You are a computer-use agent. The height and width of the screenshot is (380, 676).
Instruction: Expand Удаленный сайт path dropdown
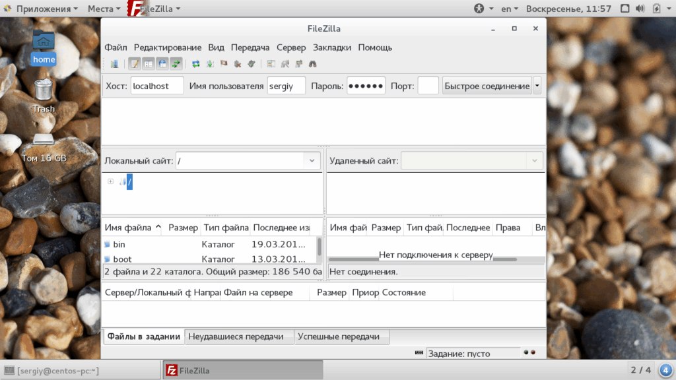(535, 161)
